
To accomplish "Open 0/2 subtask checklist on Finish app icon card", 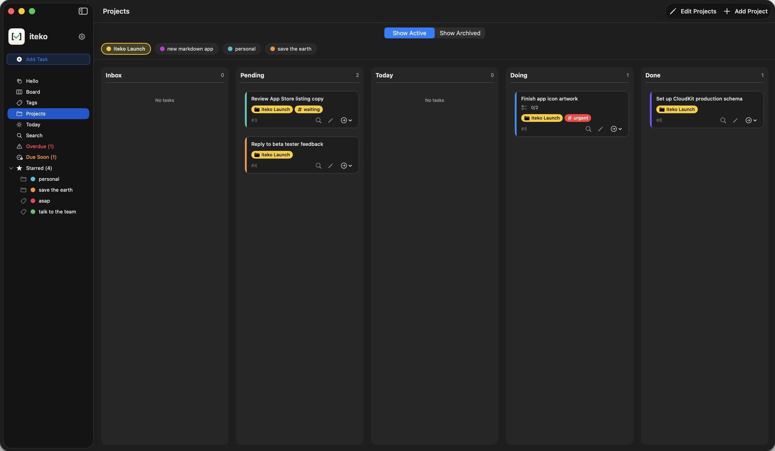I will [x=530, y=108].
